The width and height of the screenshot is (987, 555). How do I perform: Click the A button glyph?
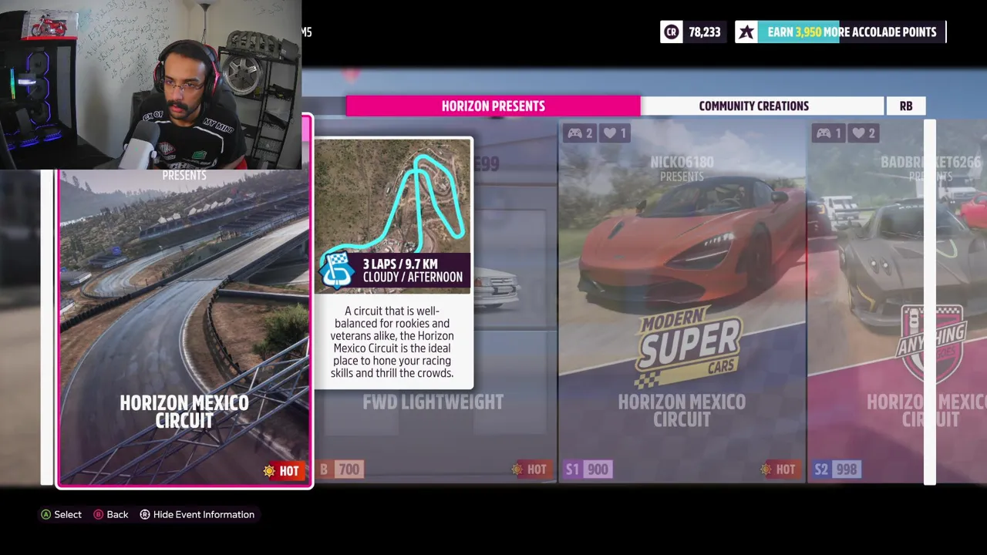[45, 514]
